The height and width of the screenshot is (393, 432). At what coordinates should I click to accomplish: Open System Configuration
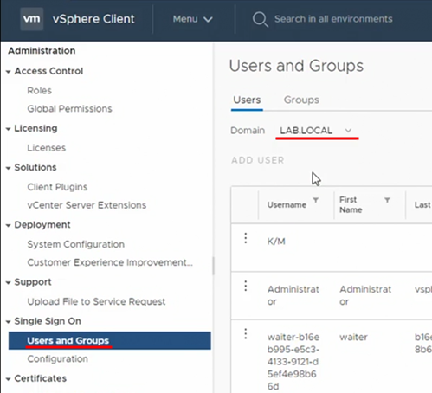tap(76, 244)
